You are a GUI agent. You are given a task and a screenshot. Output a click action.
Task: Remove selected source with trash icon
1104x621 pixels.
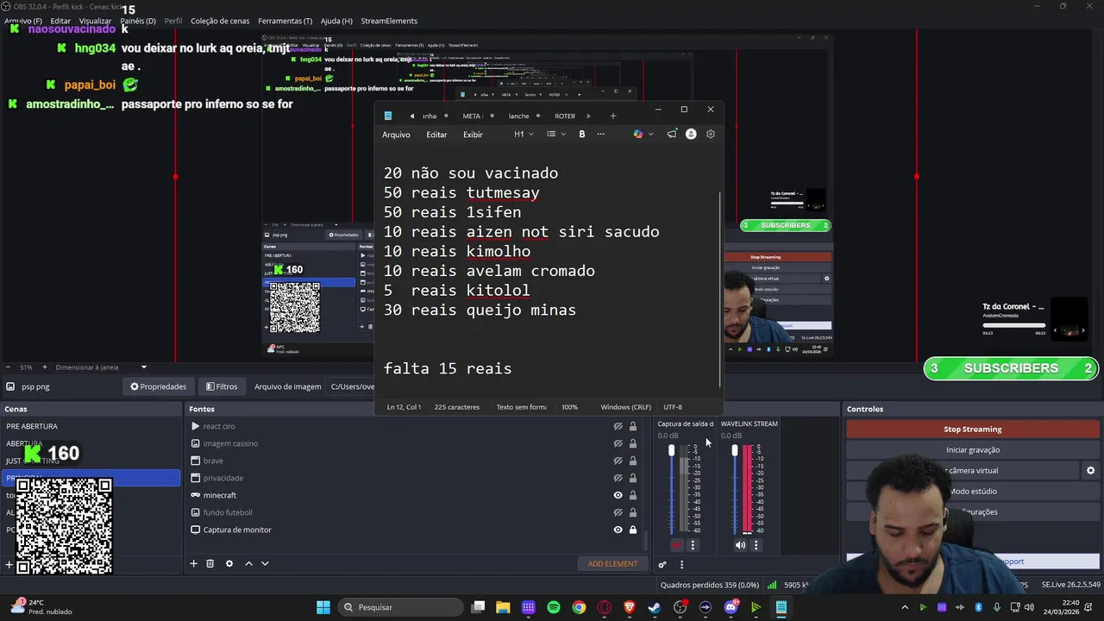(x=210, y=563)
